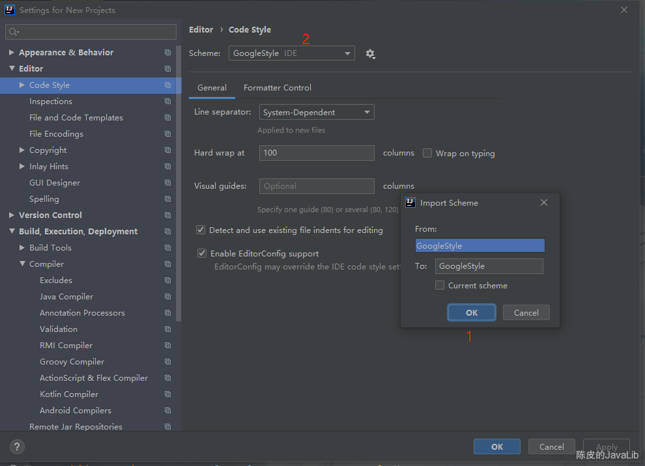Click the magnifier icon in the search field
This screenshot has height=466, width=645.
click(14, 31)
